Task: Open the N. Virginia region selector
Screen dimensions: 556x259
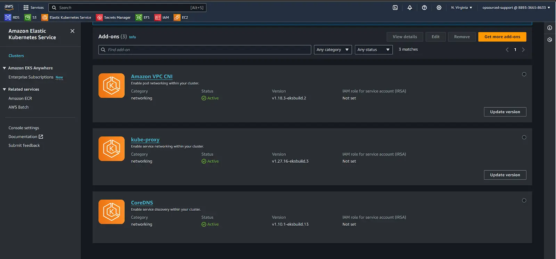Action: [461, 8]
